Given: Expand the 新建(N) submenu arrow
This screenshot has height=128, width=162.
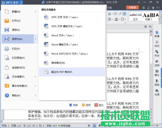Looking at the screenshot, I should (36, 12).
